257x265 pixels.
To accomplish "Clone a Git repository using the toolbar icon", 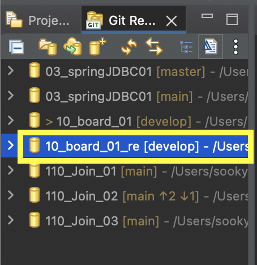I will click(x=73, y=46).
